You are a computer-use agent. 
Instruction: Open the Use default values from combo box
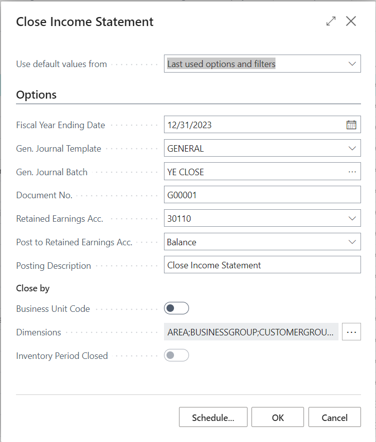[260, 64]
